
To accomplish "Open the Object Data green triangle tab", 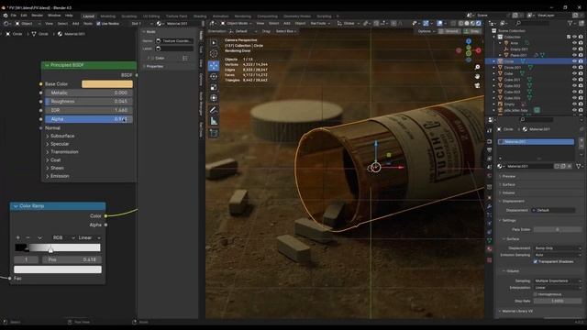I will tap(489, 240).
